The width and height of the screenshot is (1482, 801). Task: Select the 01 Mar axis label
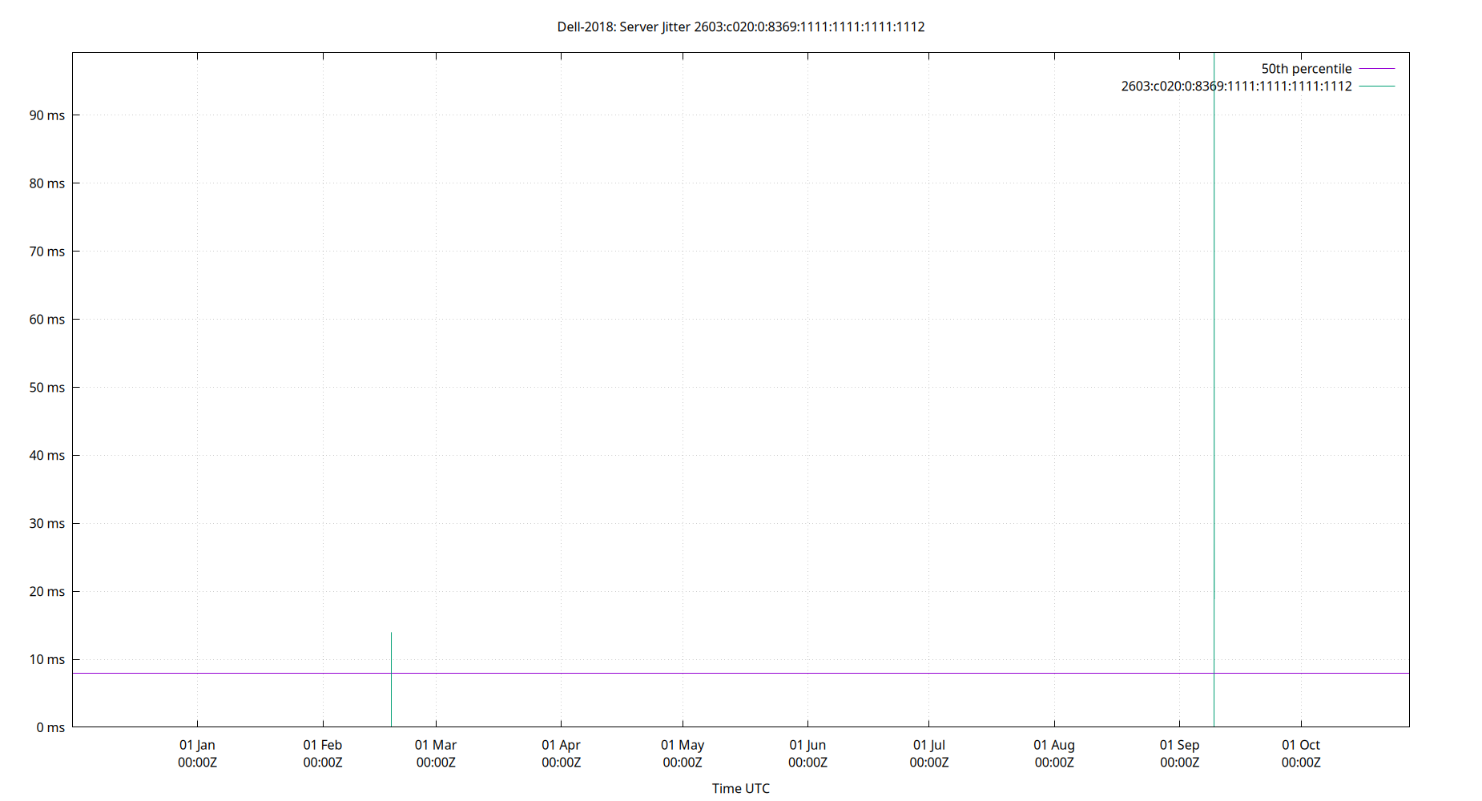tap(437, 745)
